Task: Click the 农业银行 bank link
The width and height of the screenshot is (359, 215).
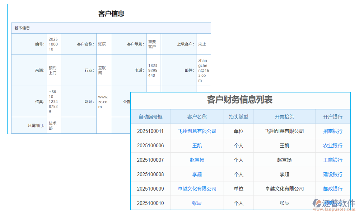Action: pyautogui.click(x=333, y=145)
